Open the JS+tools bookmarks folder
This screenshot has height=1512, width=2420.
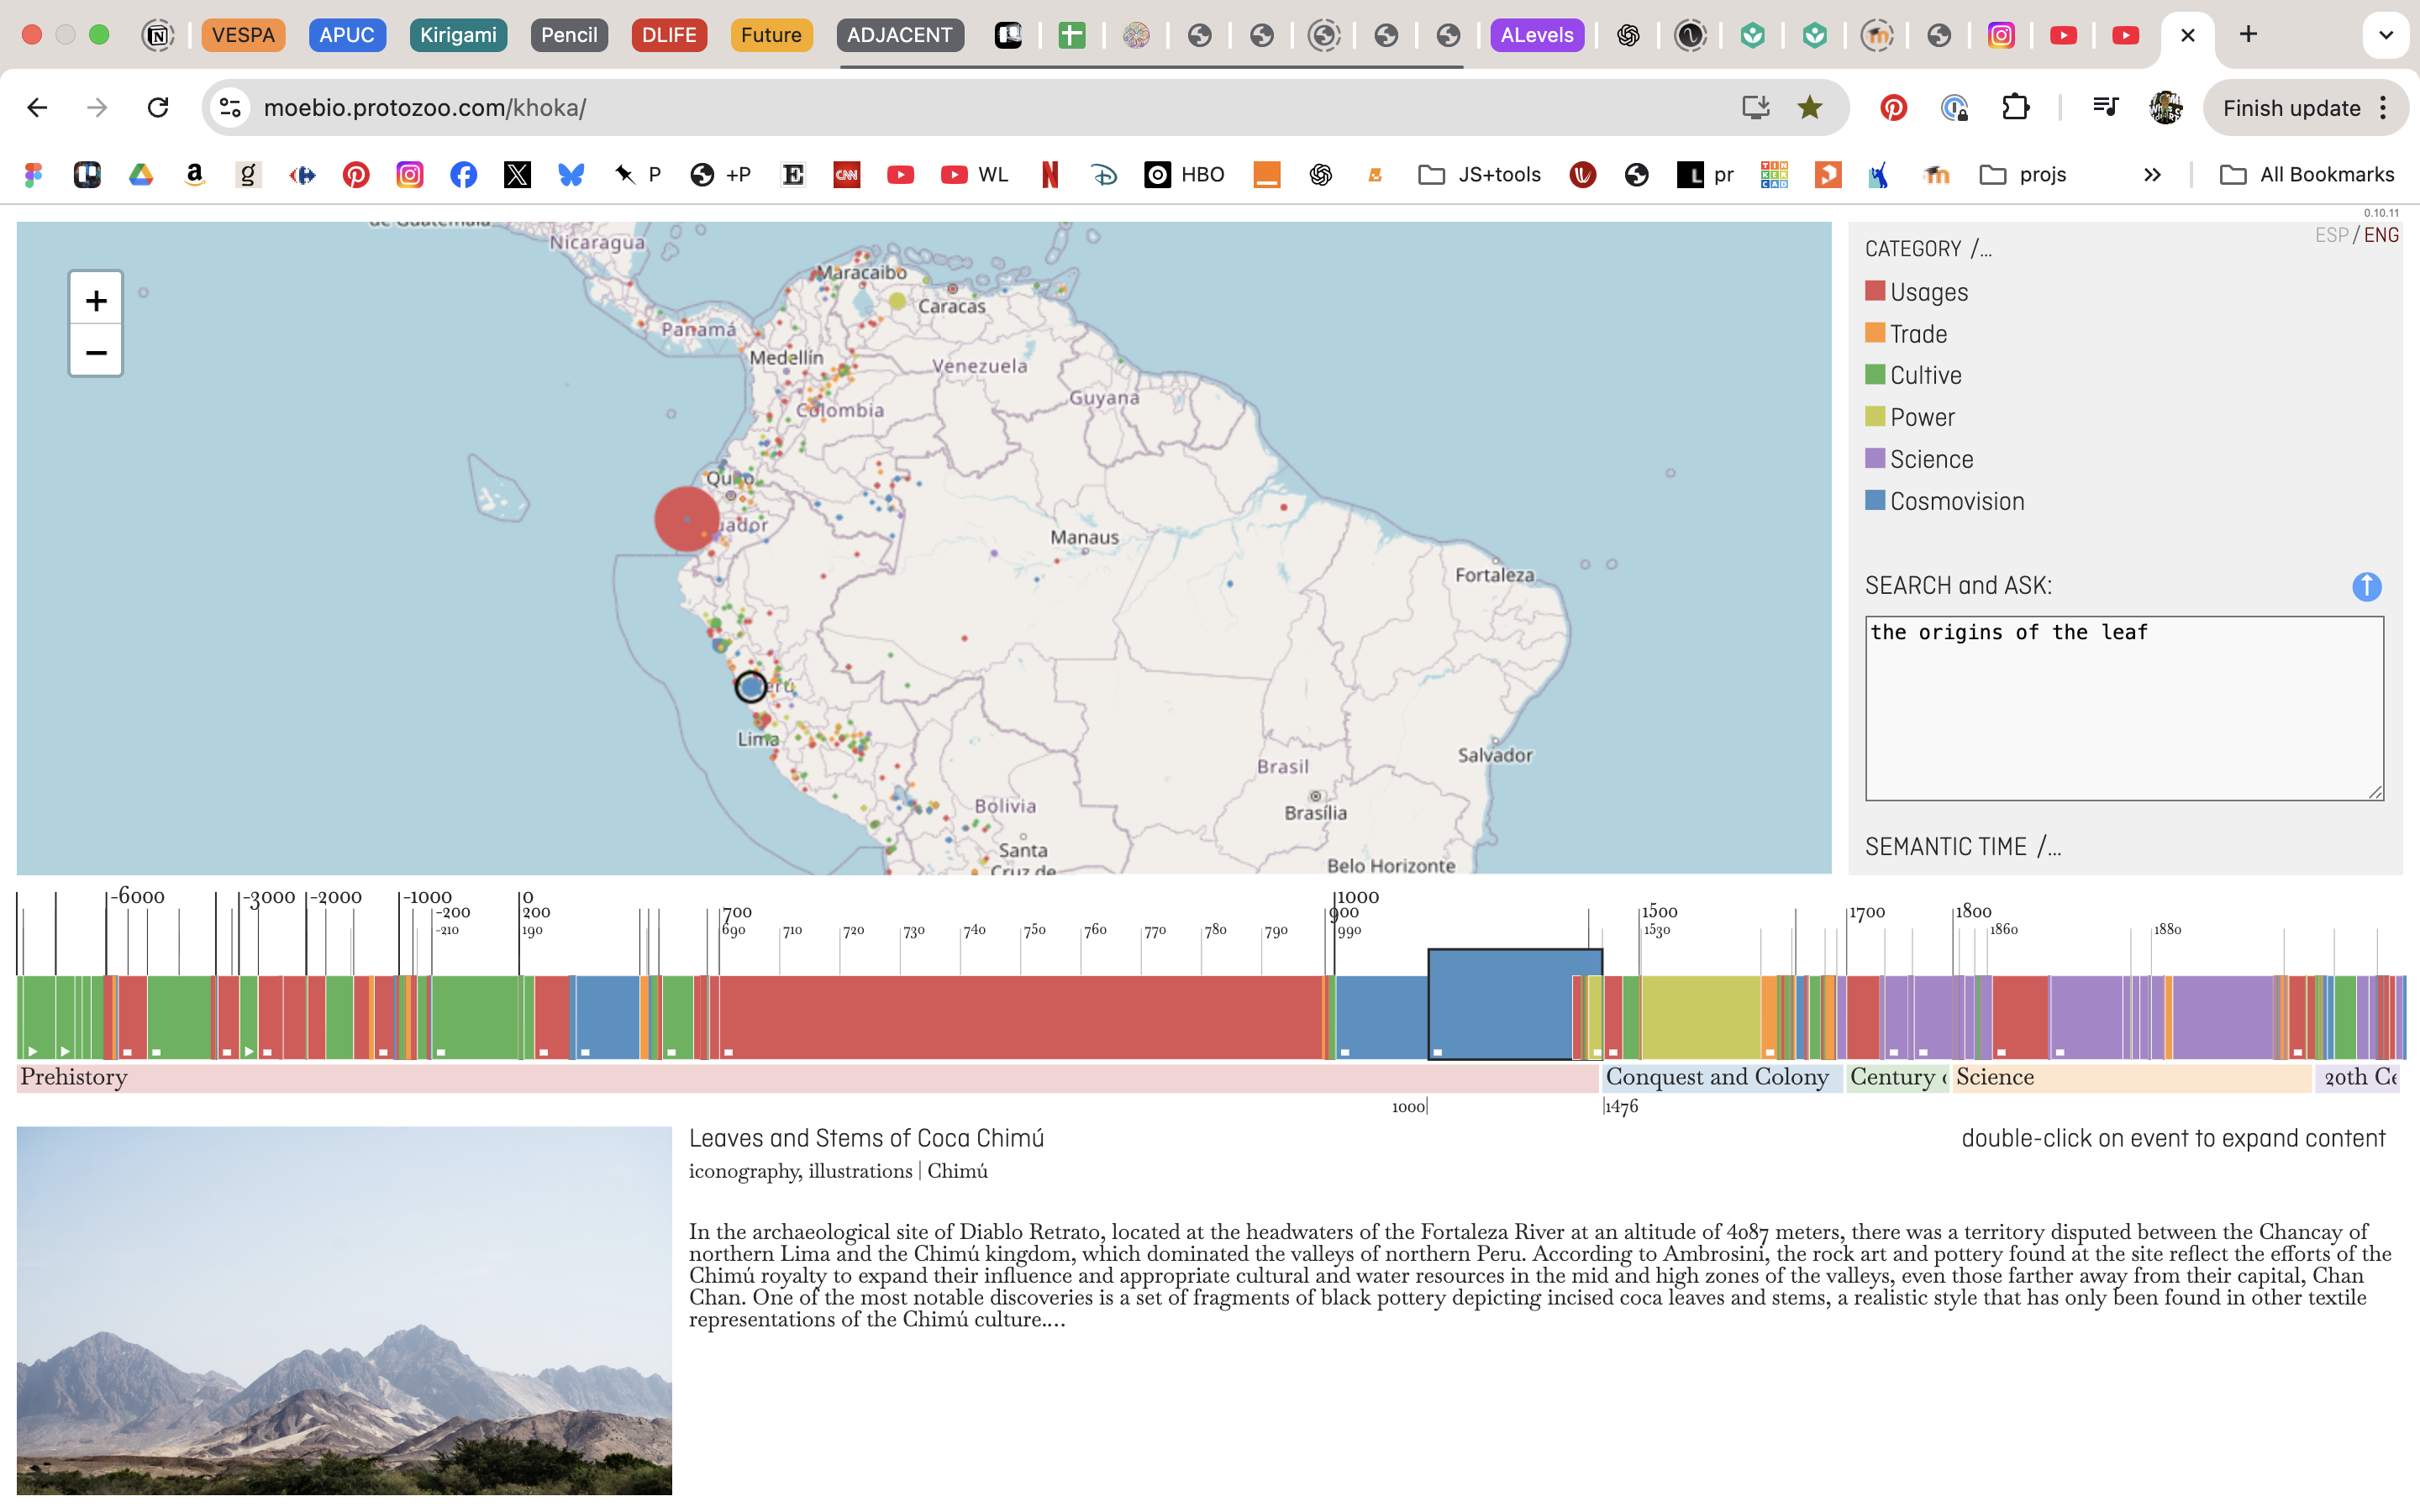[x=1480, y=175]
